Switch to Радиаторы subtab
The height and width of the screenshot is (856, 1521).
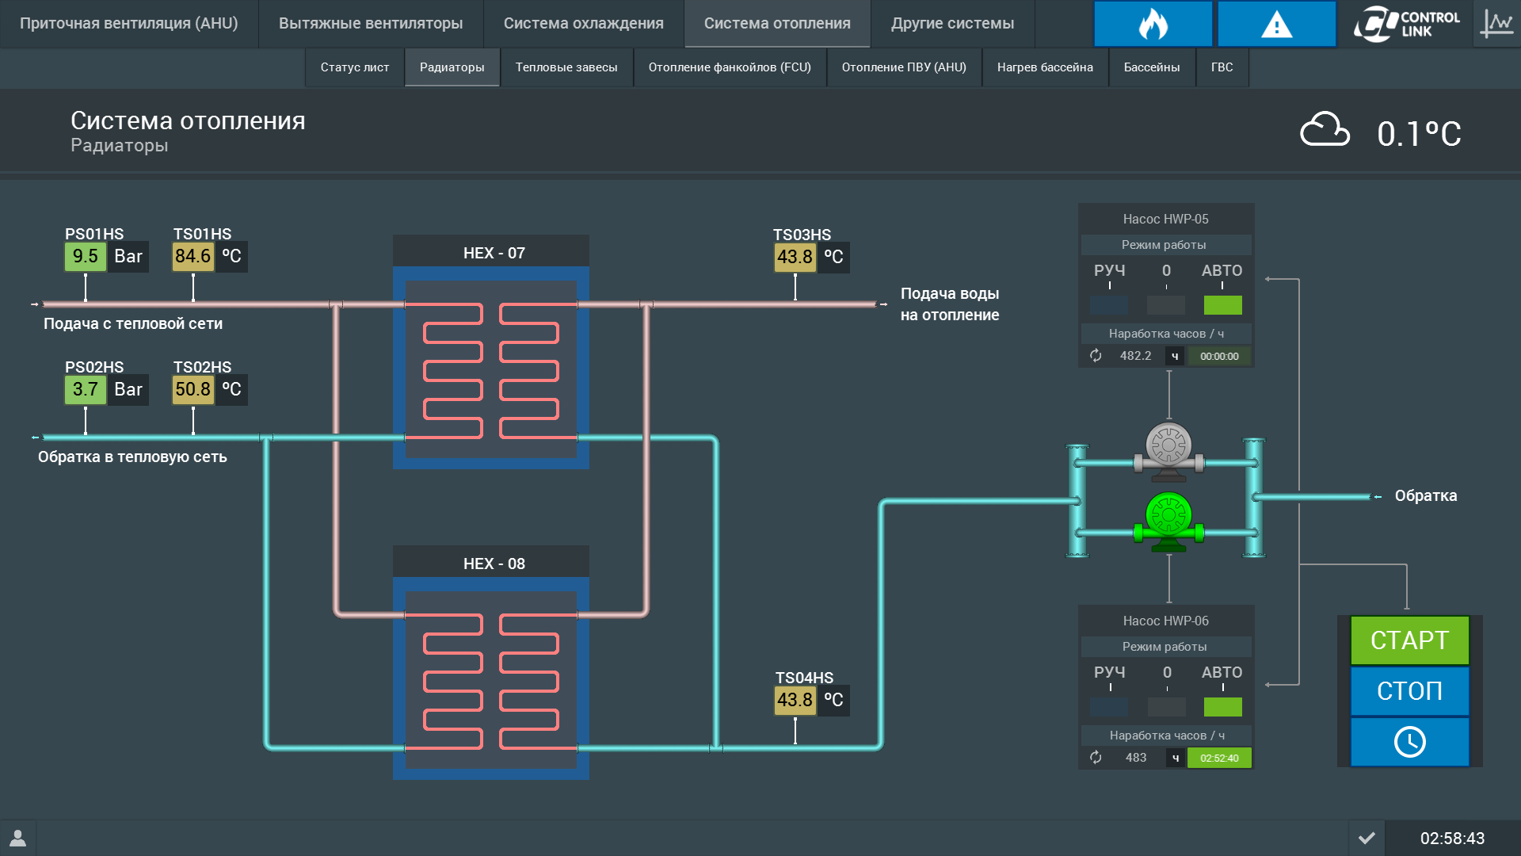click(x=452, y=67)
